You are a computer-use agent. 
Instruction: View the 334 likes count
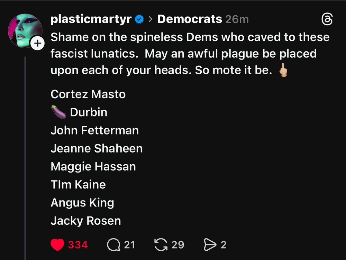[x=78, y=245]
